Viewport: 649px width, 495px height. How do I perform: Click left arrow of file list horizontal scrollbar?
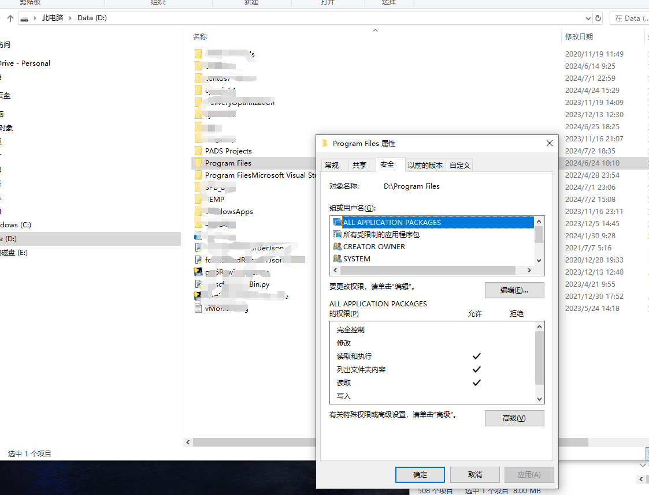click(188, 442)
